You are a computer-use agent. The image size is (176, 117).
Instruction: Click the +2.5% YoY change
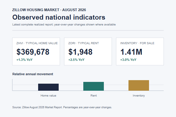pyautogui.click(x=76, y=60)
